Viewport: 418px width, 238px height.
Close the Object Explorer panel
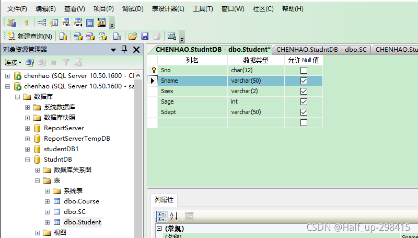point(136,50)
